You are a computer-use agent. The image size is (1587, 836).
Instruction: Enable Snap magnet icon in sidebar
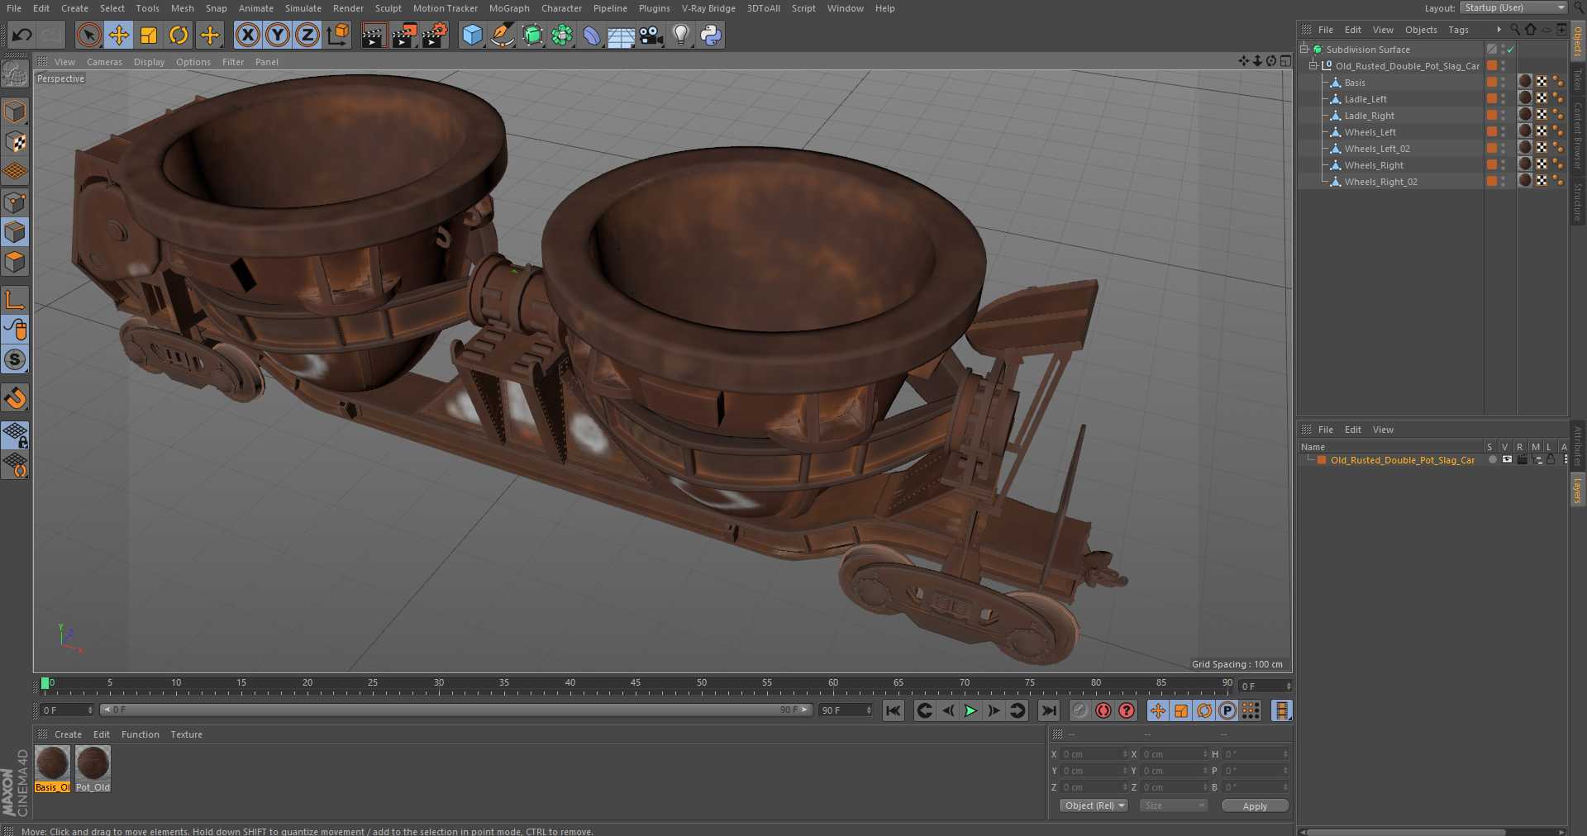click(15, 397)
